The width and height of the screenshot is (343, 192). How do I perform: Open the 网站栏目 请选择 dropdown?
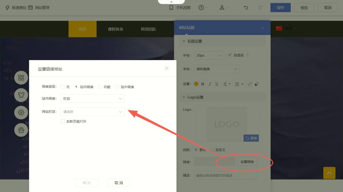click(93, 112)
